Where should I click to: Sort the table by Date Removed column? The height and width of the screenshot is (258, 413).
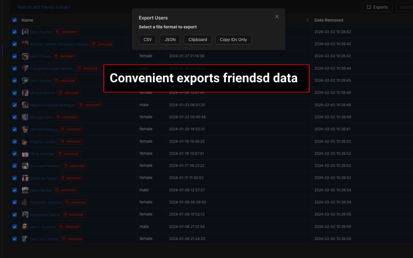[329, 20]
